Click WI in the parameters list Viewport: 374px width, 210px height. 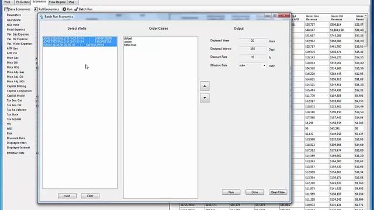pyautogui.click(x=9, y=124)
